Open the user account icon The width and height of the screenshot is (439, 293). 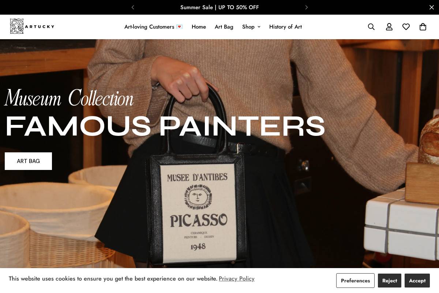coord(389,27)
